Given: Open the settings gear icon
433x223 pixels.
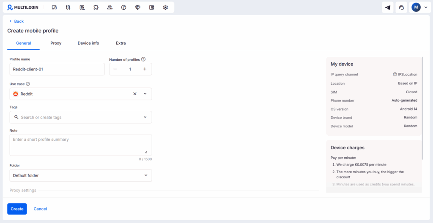Looking at the screenshot, I should 165,8.
